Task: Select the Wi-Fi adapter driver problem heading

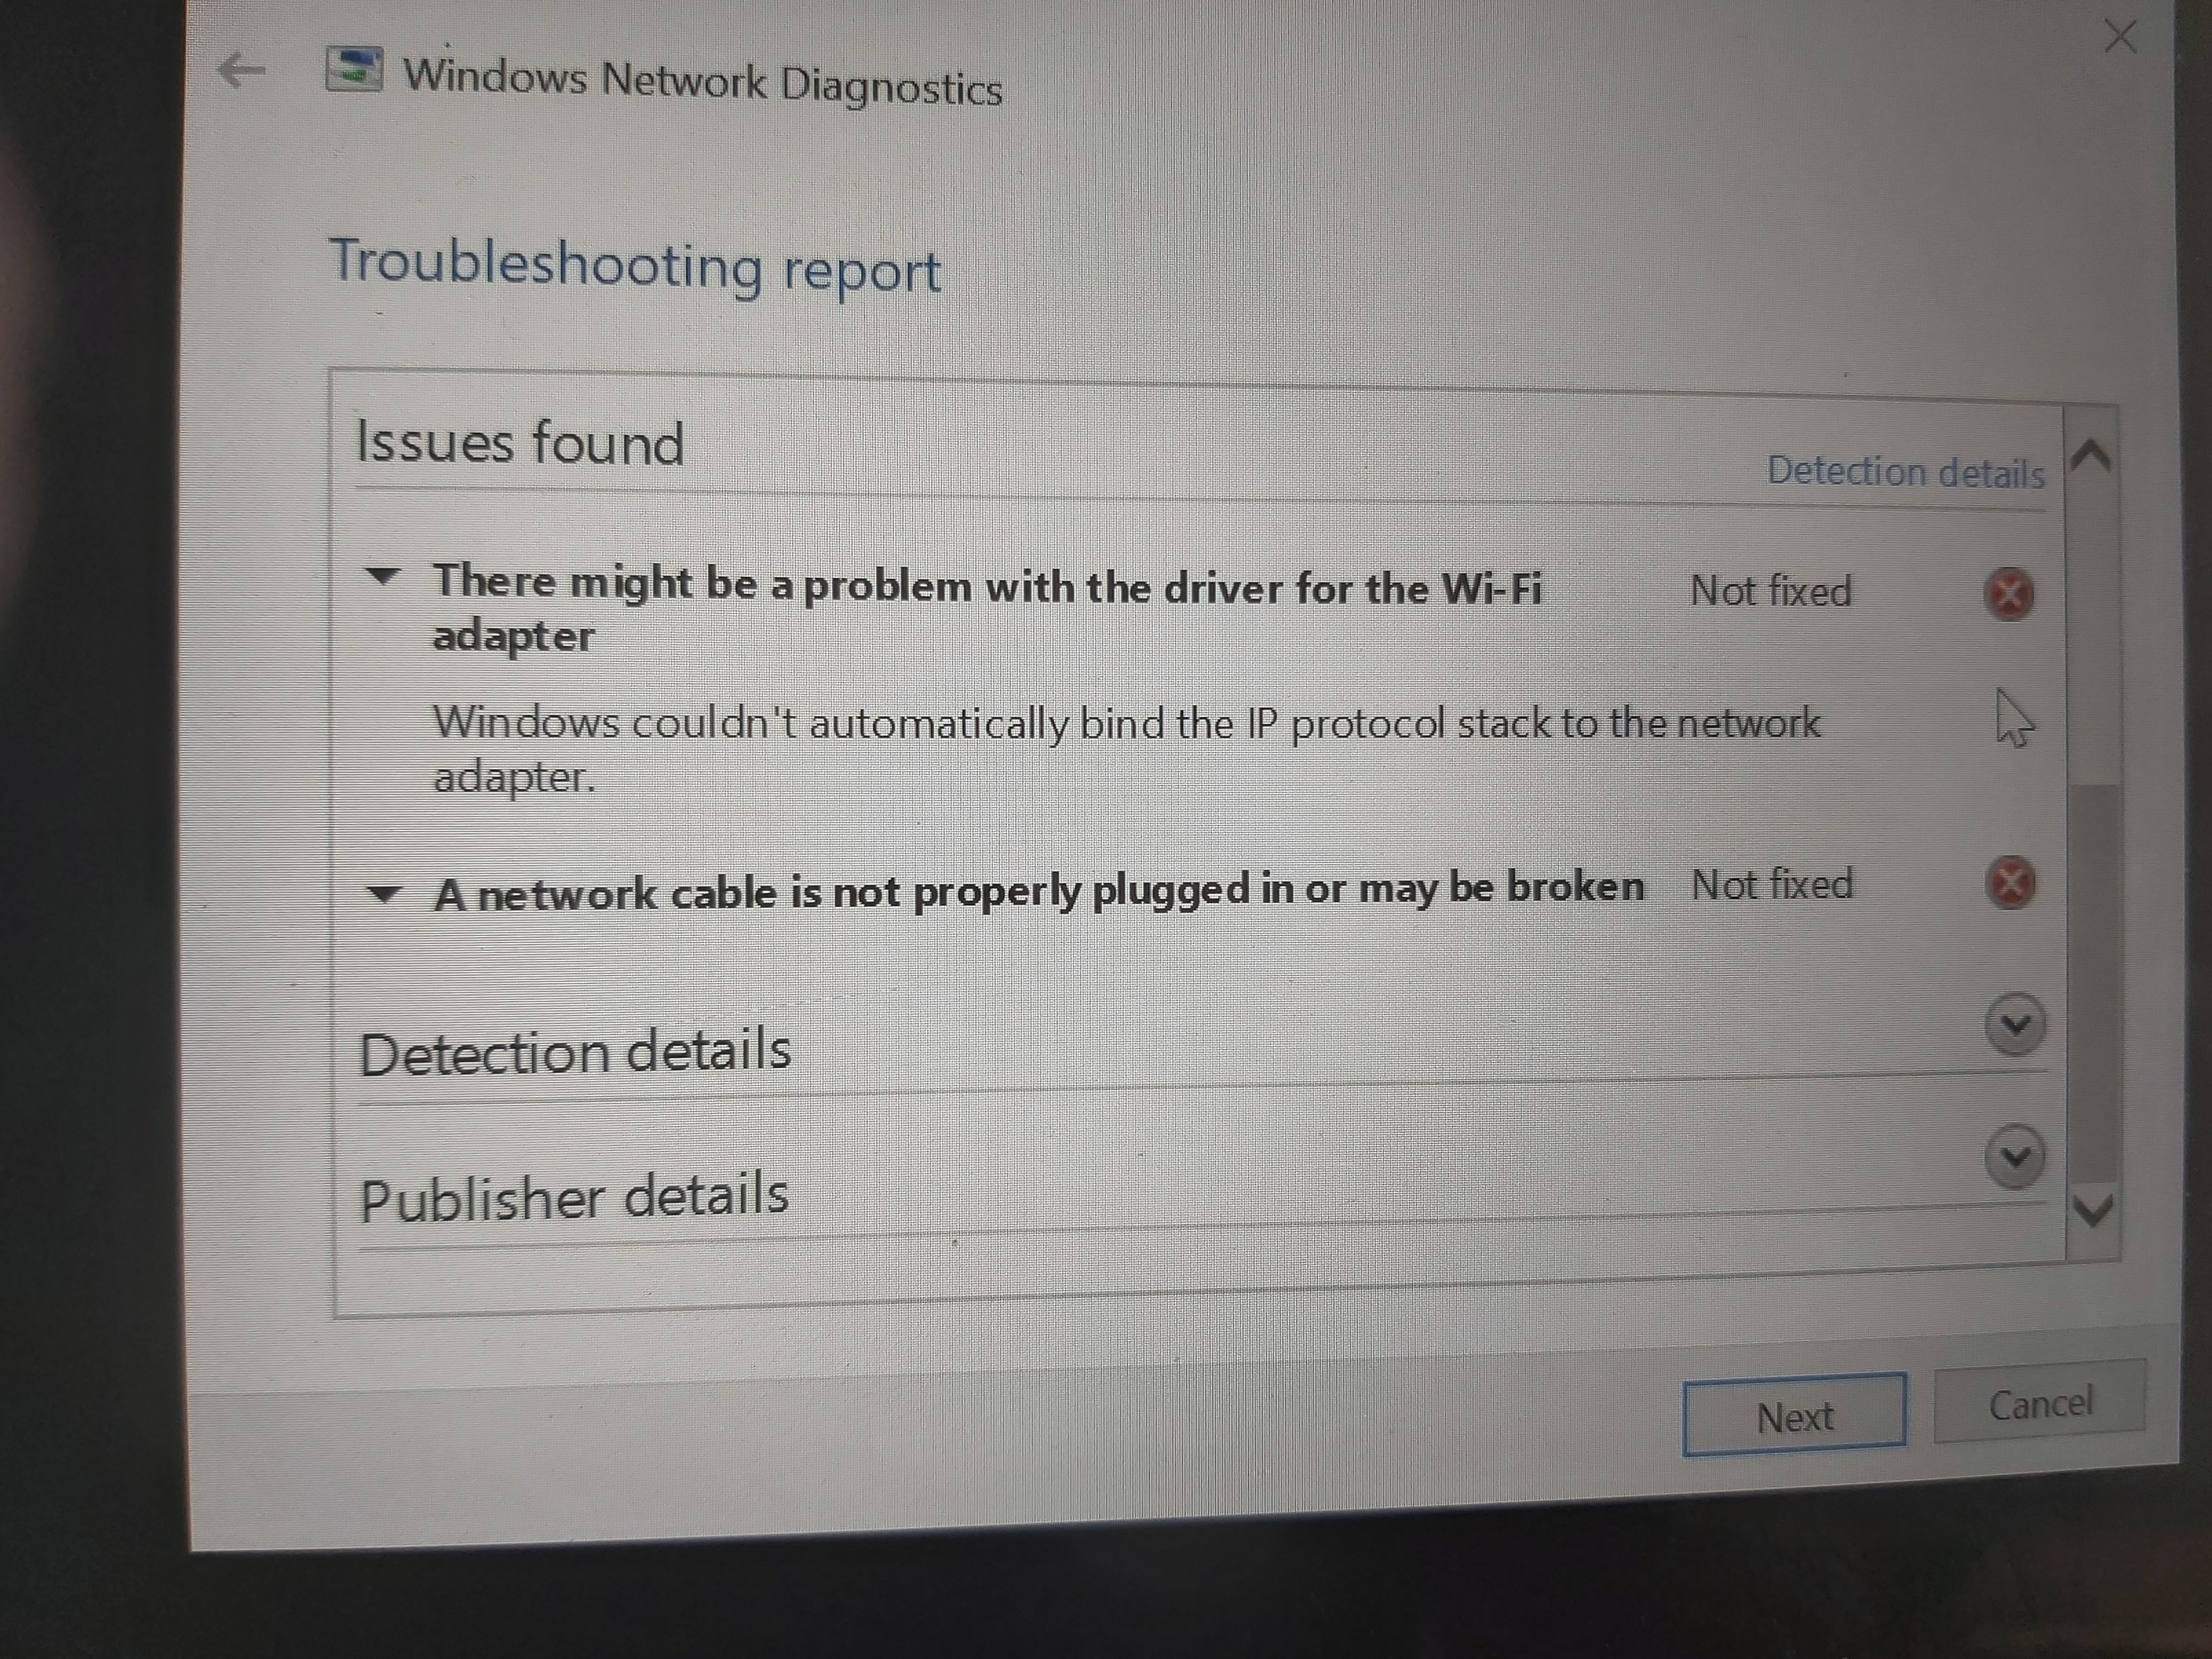Action: tap(987, 609)
